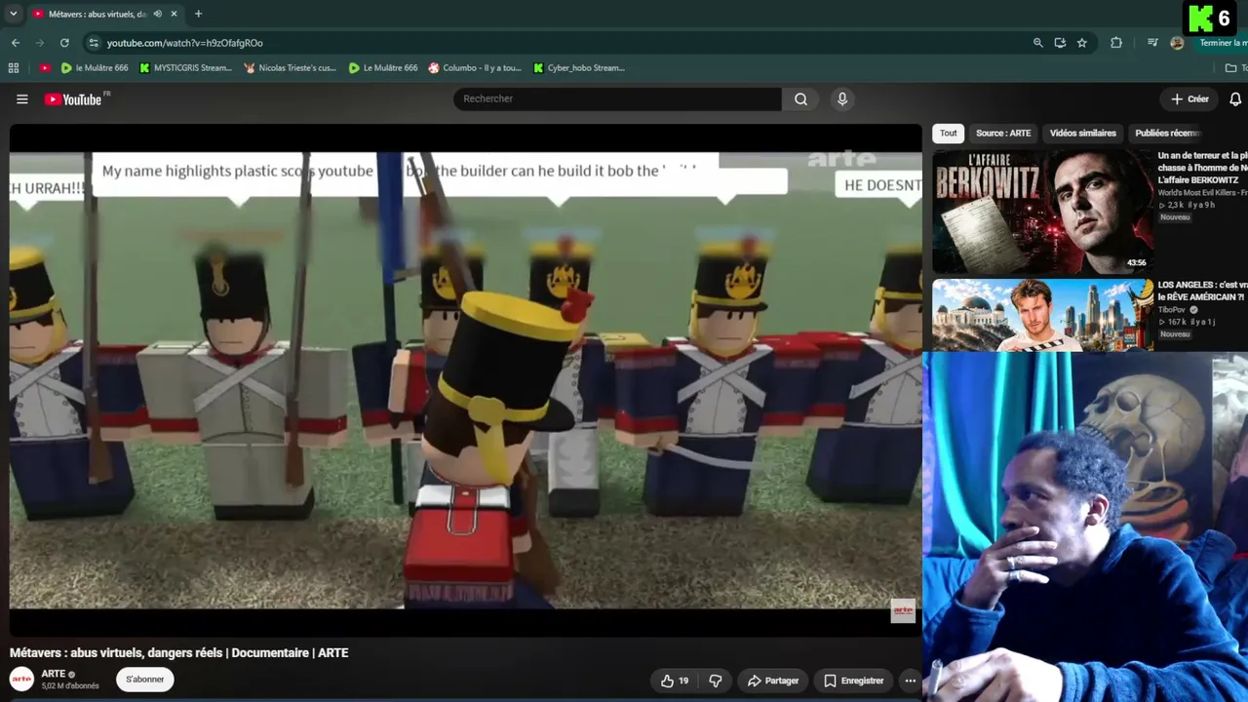This screenshot has width=1248, height=702.
Task: Open the browser zoom magnifier icon
Action: (1037, 43)
